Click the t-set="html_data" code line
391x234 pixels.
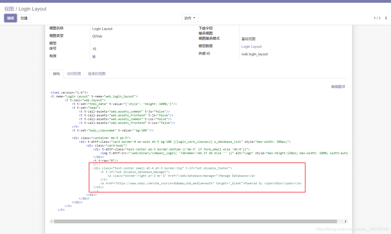point(124,104)
